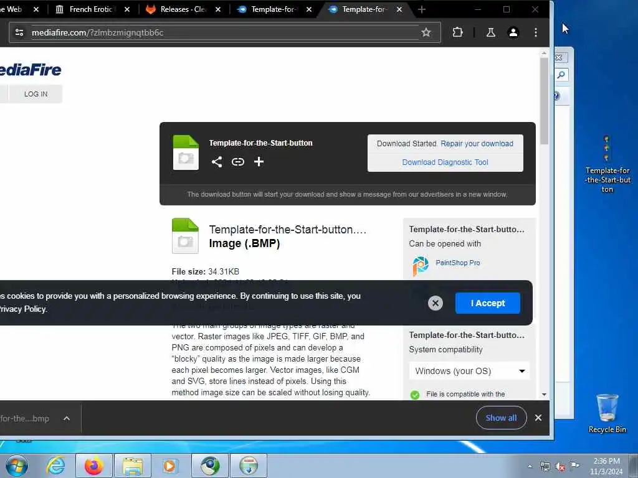Click the search magnifier in the background window
Screen dimensions: 638x478
coord(561,75)
